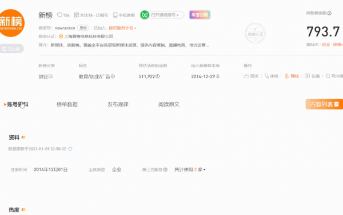Screen dimensions: 343x215
Task: Click the 简介 description text line
Action: pos(130,45)
